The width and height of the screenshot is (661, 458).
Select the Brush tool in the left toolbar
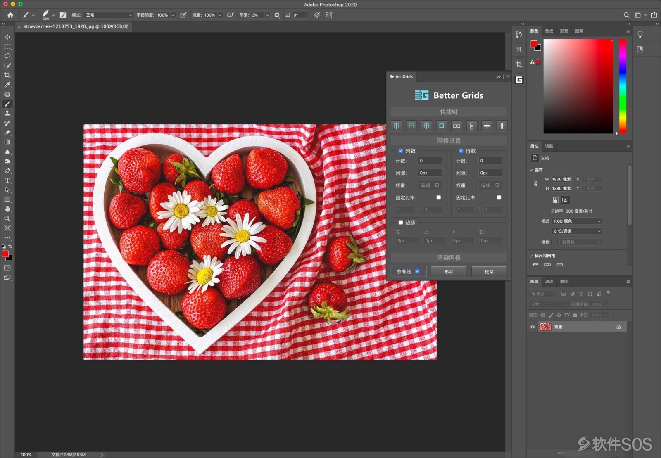coord(7,104)
